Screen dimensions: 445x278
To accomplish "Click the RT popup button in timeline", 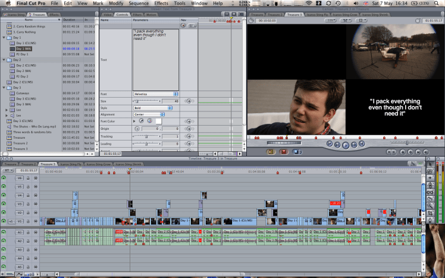I will point(7,170).
